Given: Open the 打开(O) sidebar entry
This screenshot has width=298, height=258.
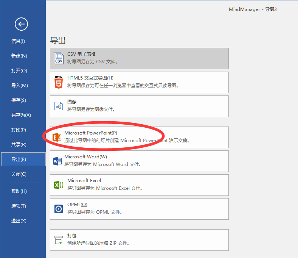Looking at the screenshot, I should point(19,70).
